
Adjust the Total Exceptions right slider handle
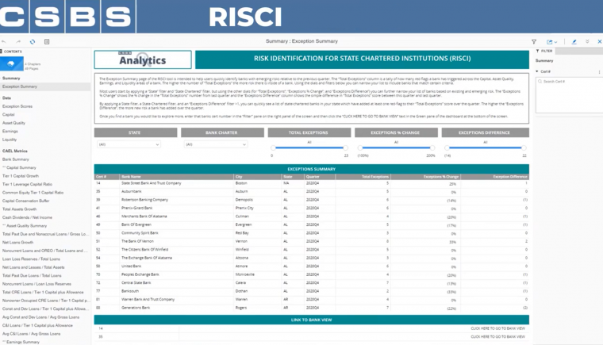[x=345, y=148]
